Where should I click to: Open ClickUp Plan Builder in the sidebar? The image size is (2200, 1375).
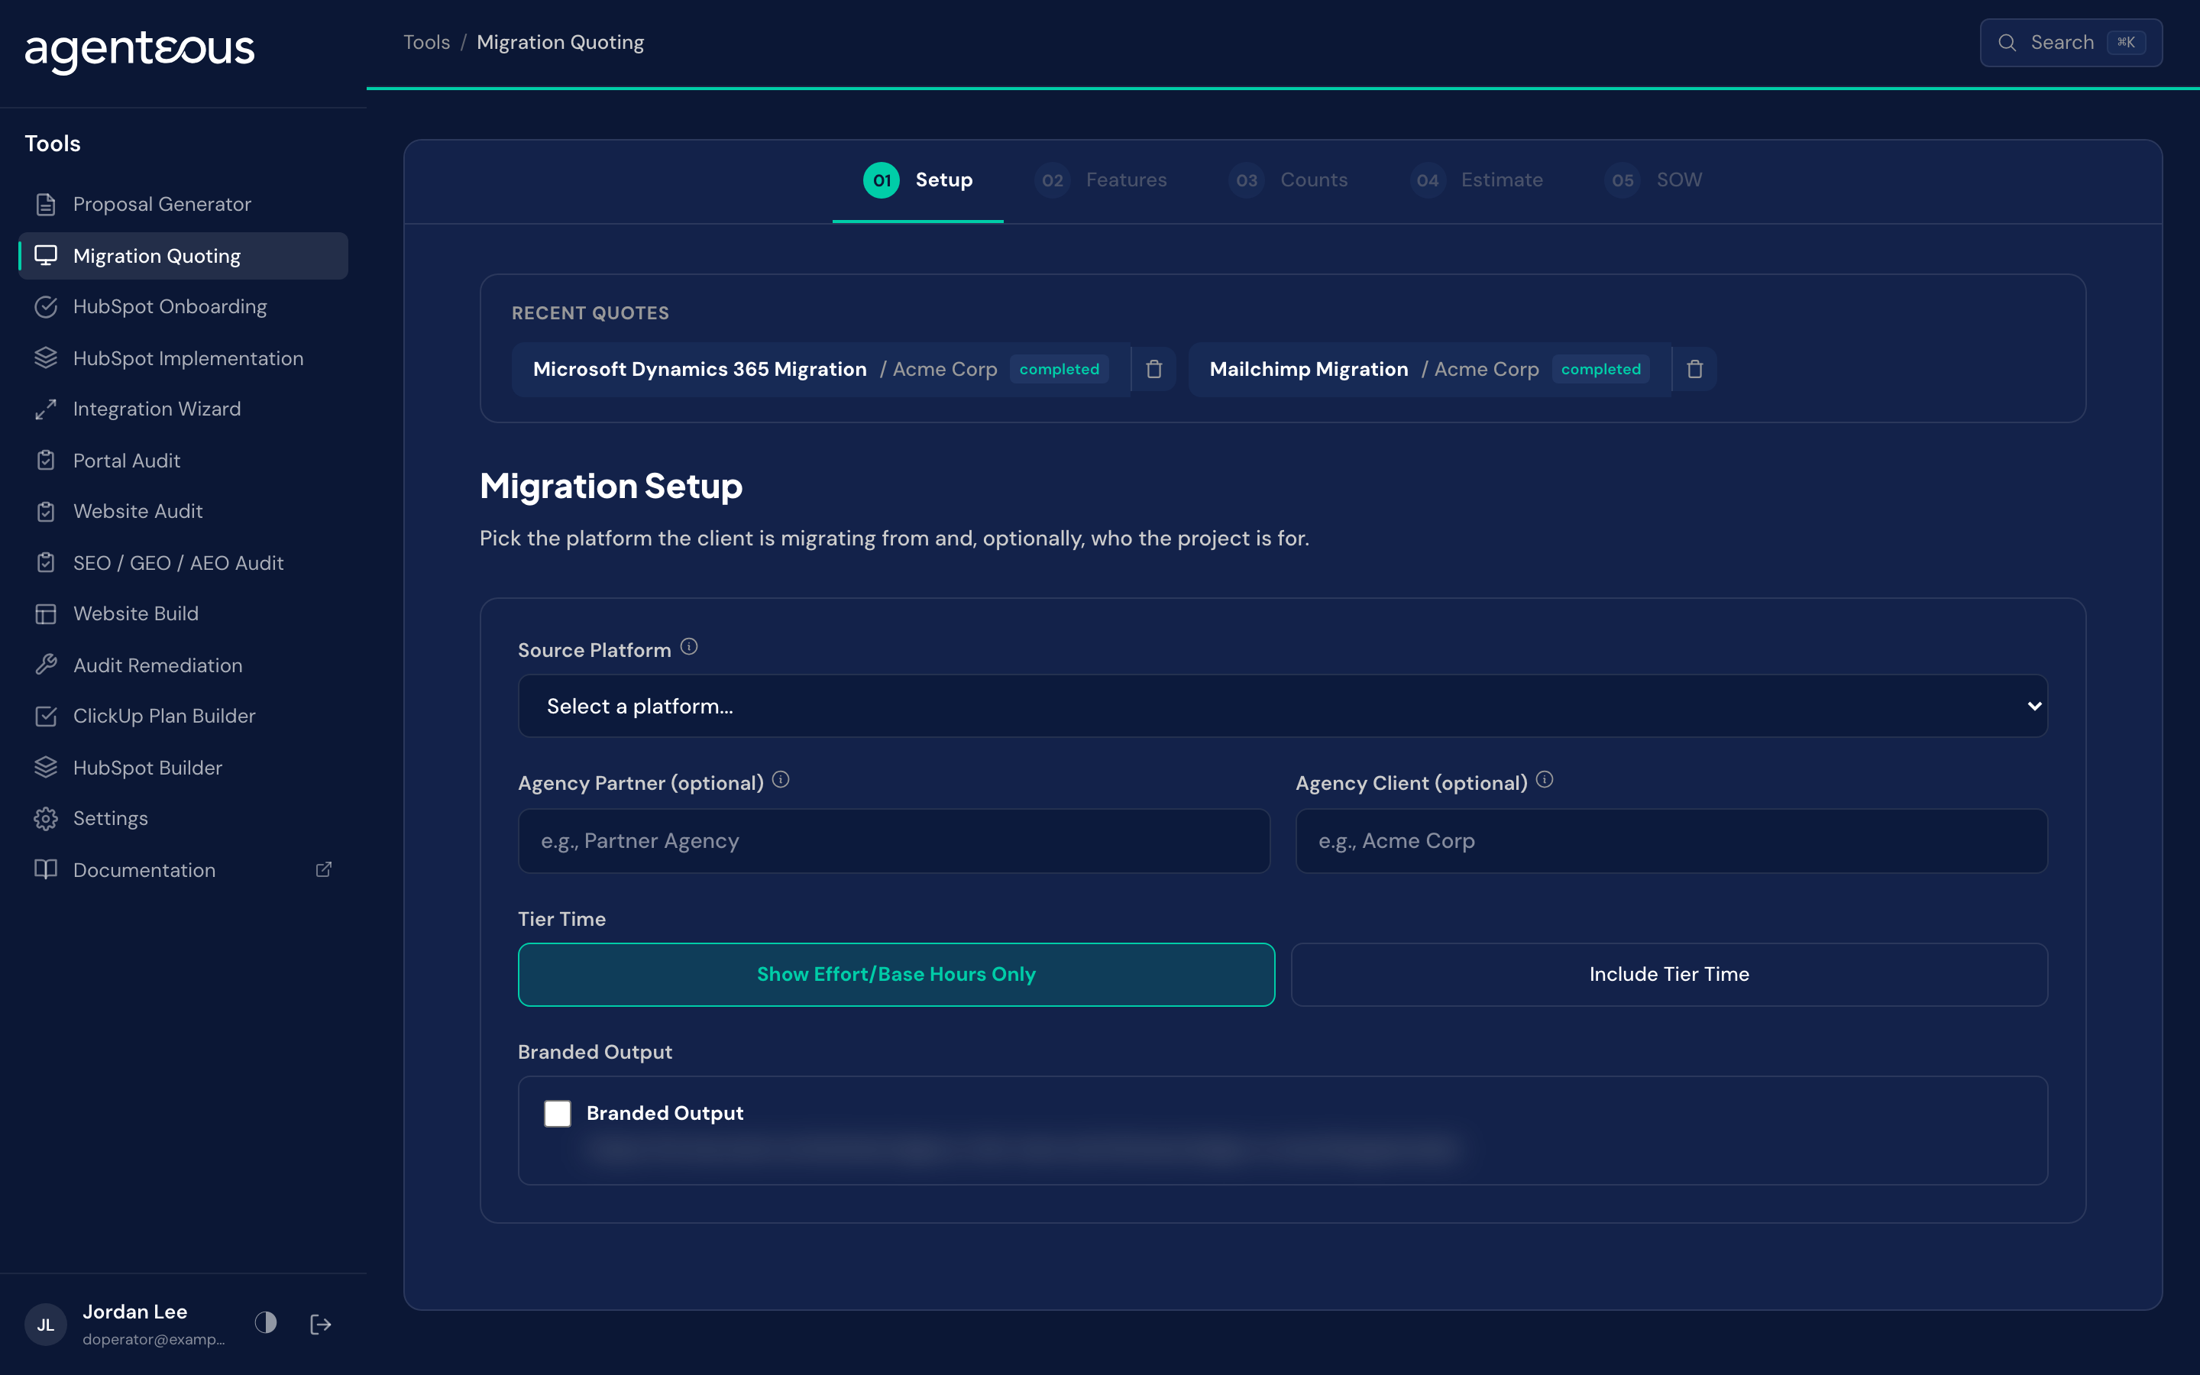[x=183, y=717]
